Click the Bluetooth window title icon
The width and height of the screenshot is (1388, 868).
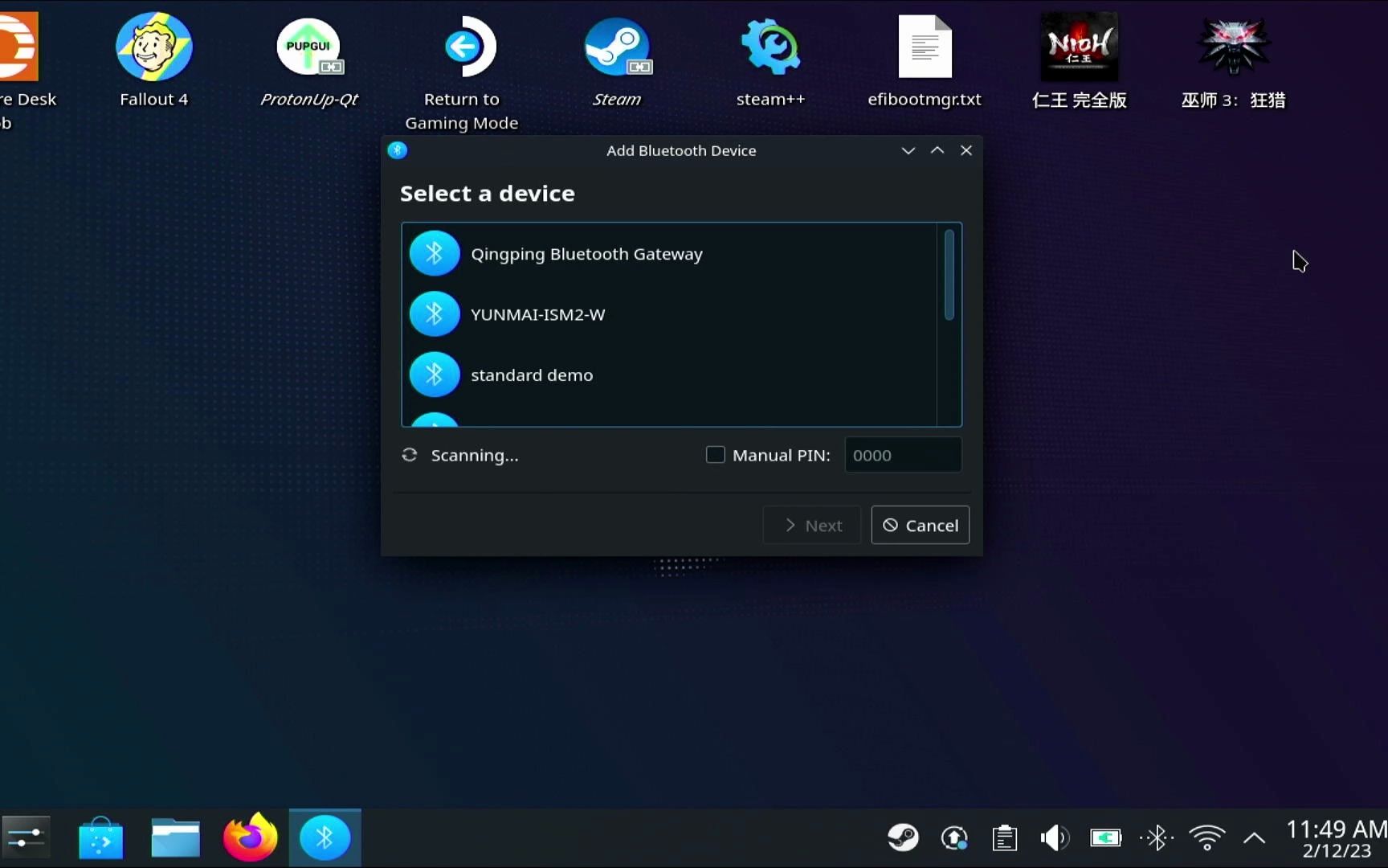click(x=398, y=150)
